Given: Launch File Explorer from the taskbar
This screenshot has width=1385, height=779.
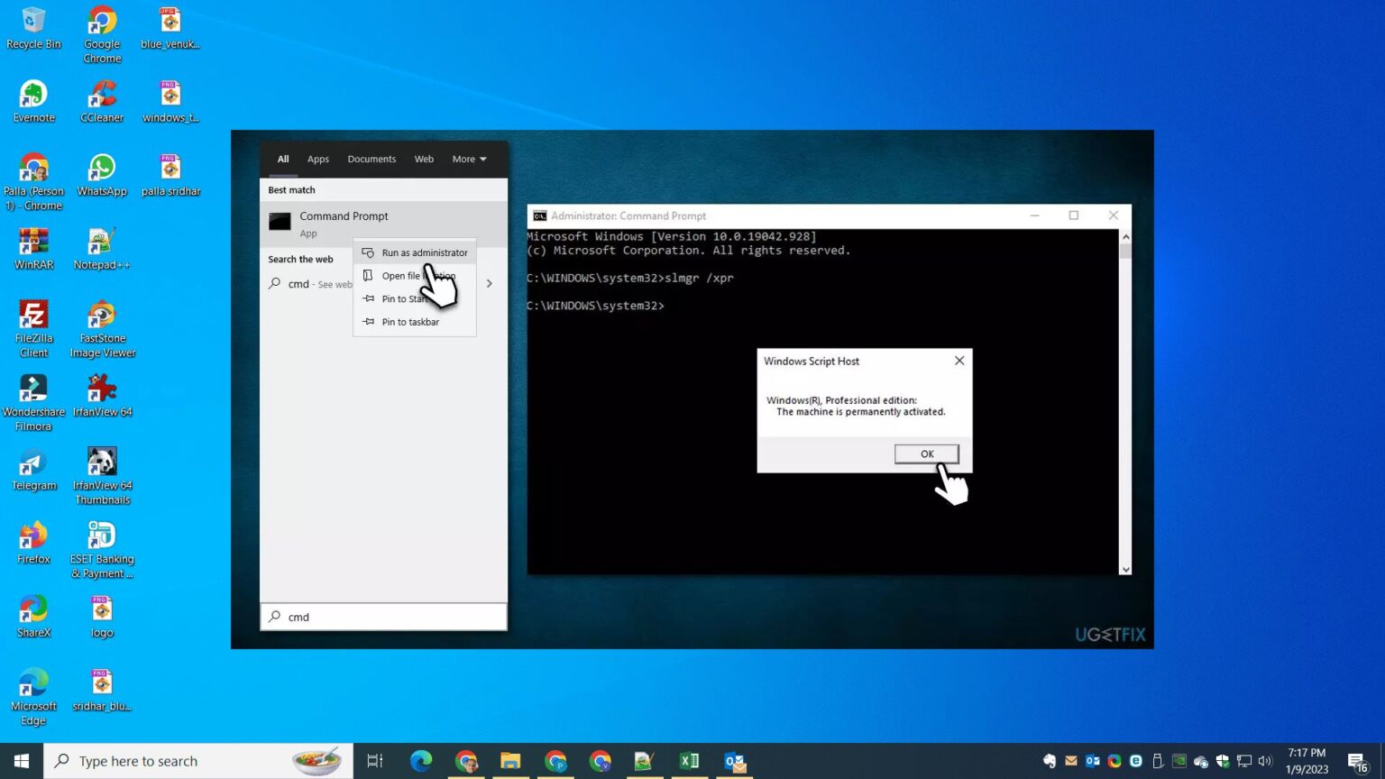Looking at the screenshot, I should tap(510, 761).
